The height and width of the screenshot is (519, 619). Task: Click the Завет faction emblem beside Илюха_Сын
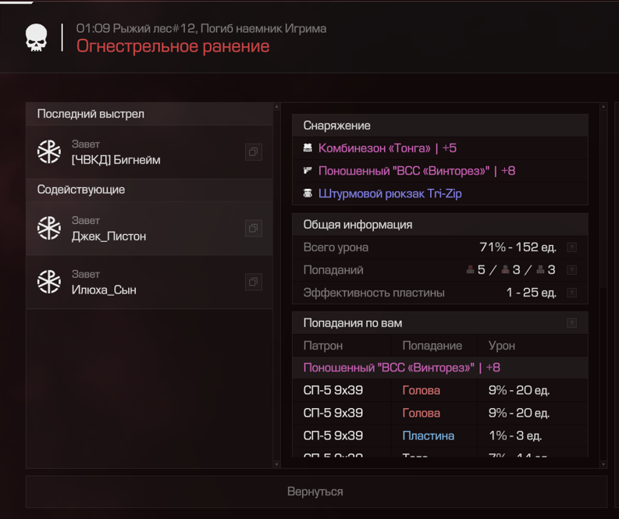pos(49,282)
